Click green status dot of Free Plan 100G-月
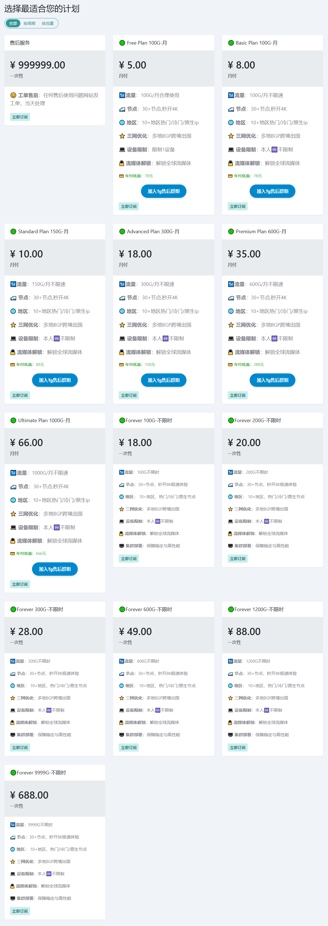 [122, 43]
